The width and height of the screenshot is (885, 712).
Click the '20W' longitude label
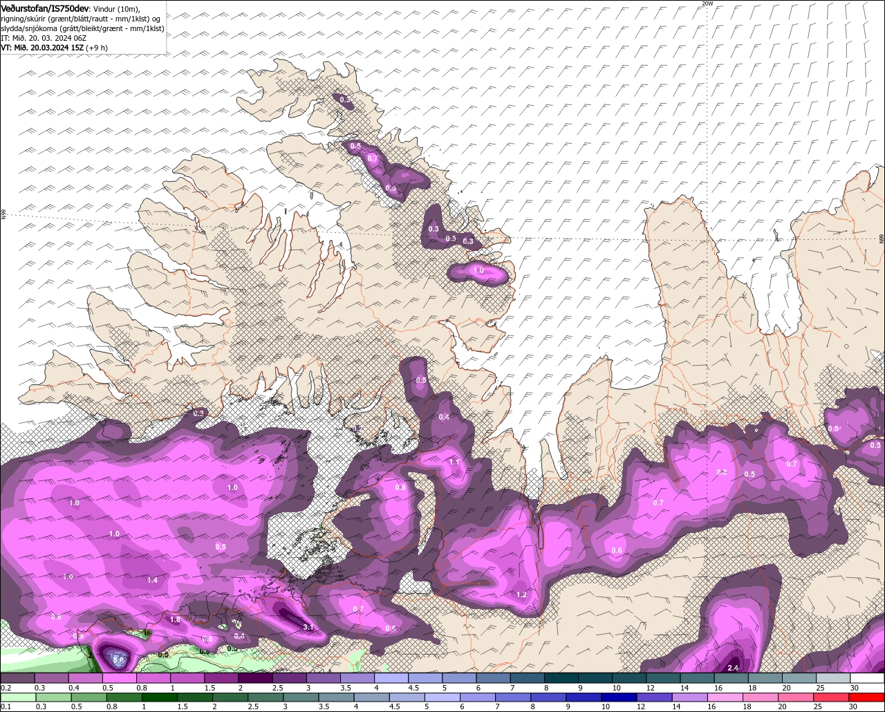click(707, 3)
